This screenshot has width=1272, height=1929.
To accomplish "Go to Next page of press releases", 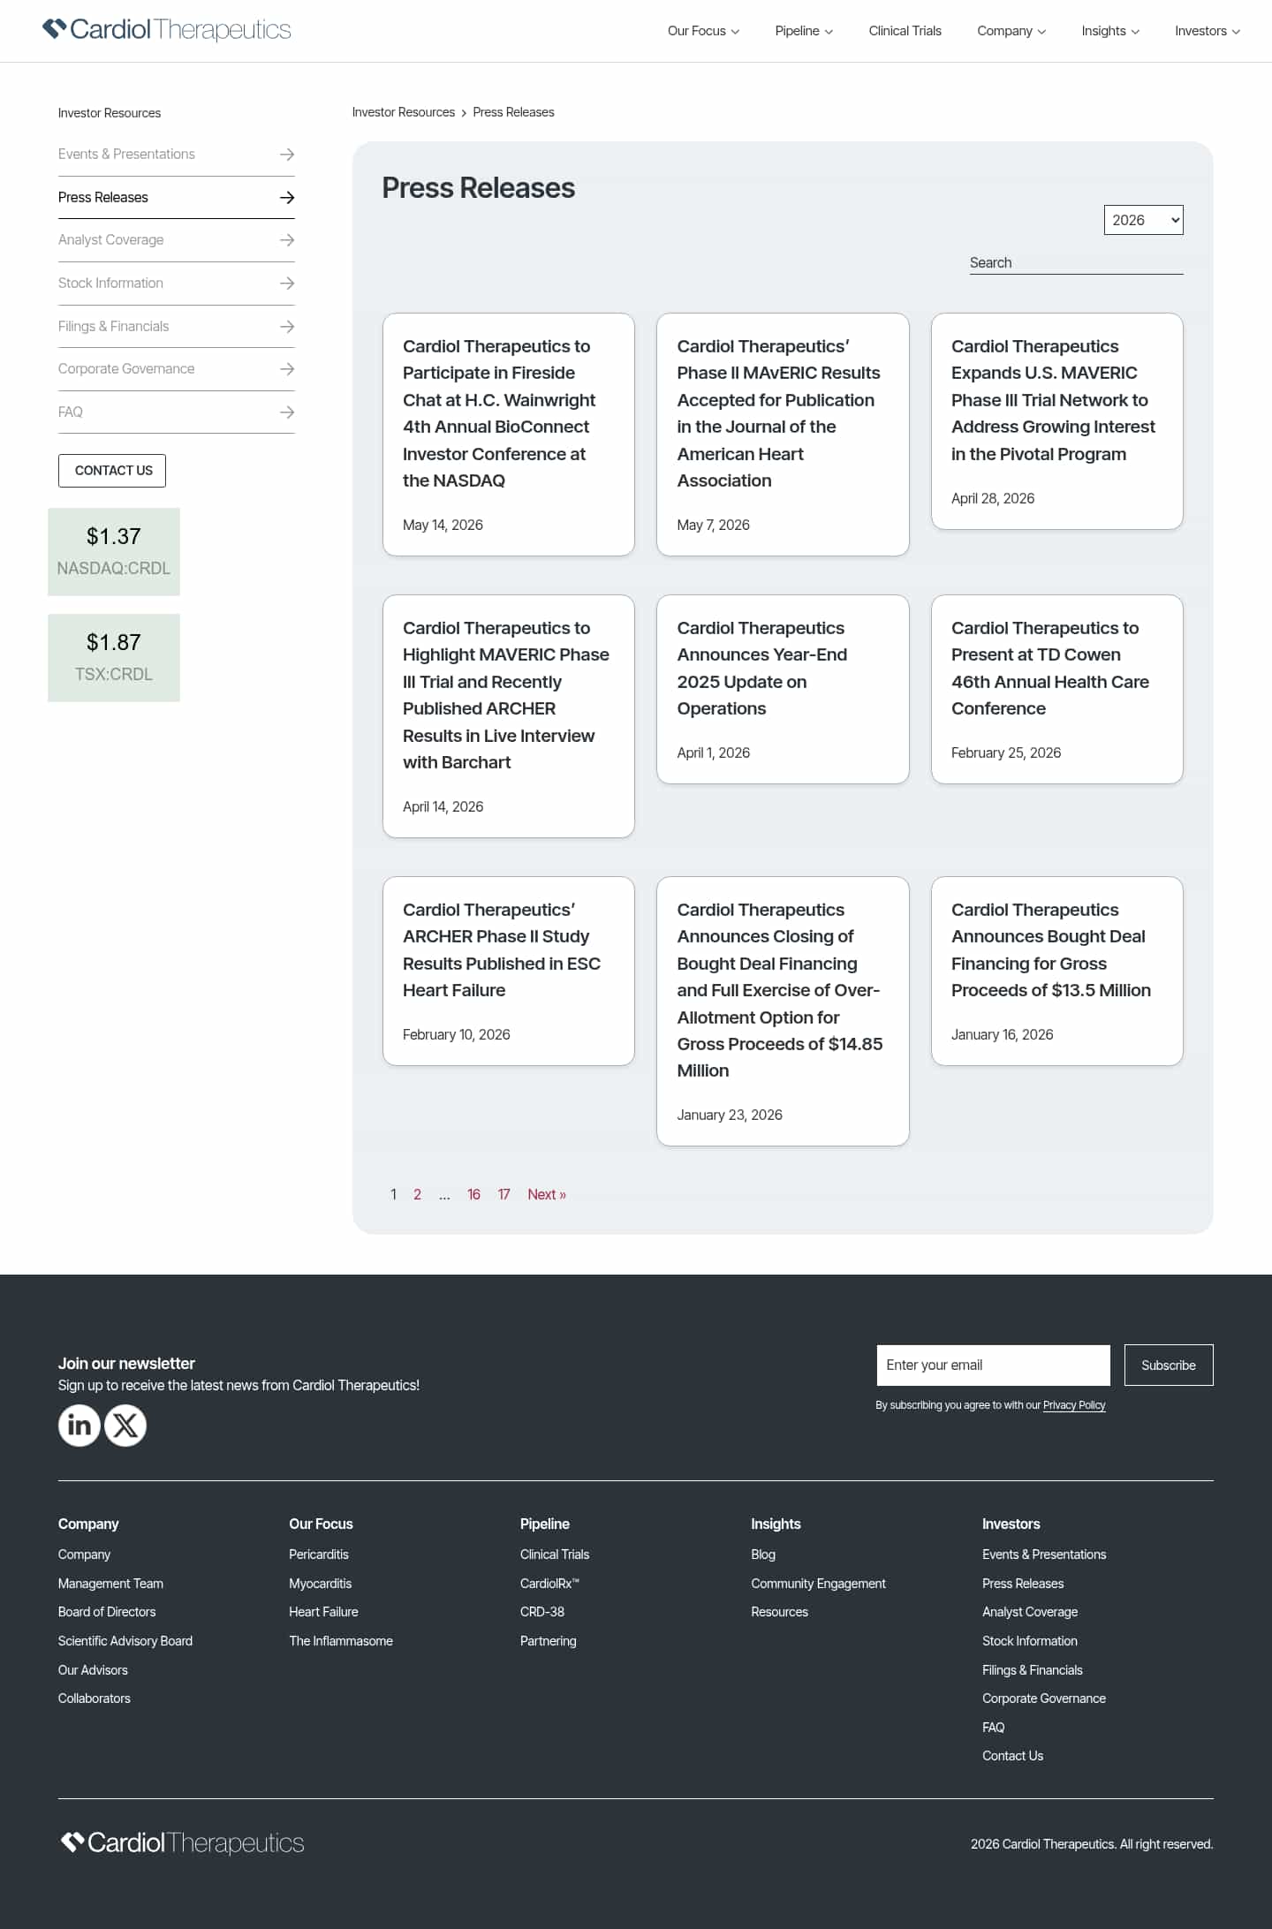I will 547,1194.
